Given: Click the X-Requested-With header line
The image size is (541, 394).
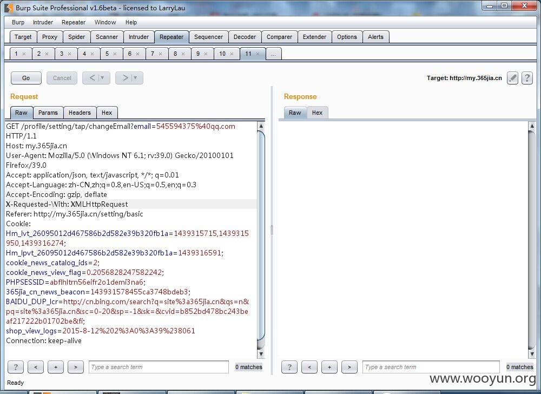Looking at the screenshot, I should [x=131, y=204].
